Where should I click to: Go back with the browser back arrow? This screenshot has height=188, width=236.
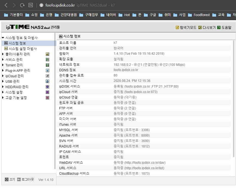point(6,5)
